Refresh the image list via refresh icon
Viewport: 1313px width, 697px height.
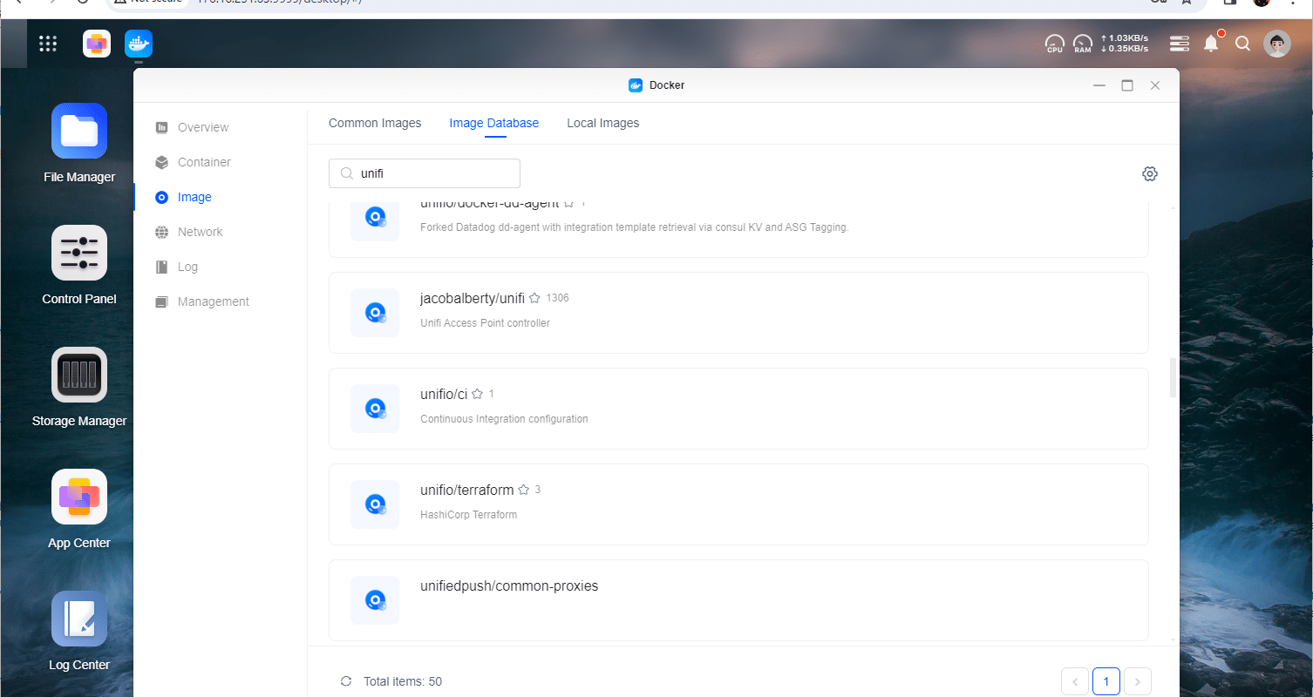346,681
